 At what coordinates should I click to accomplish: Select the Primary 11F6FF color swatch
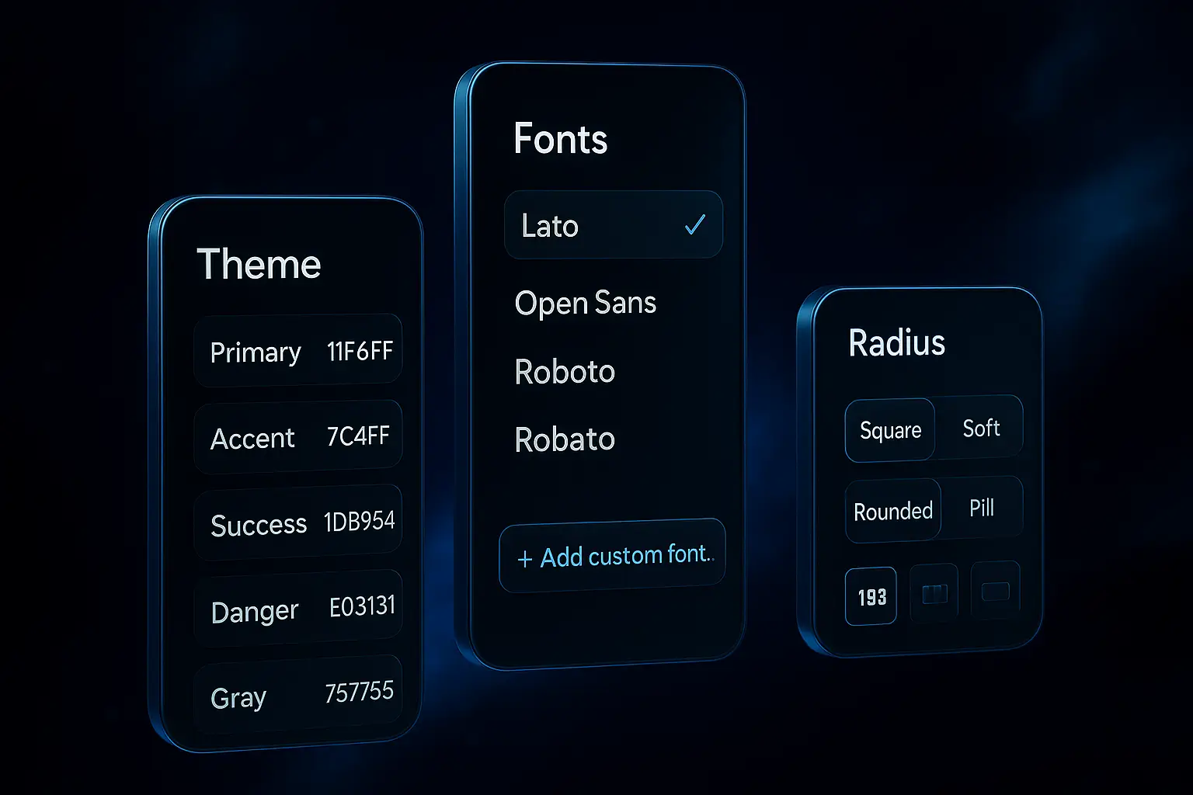pos(299,352)
